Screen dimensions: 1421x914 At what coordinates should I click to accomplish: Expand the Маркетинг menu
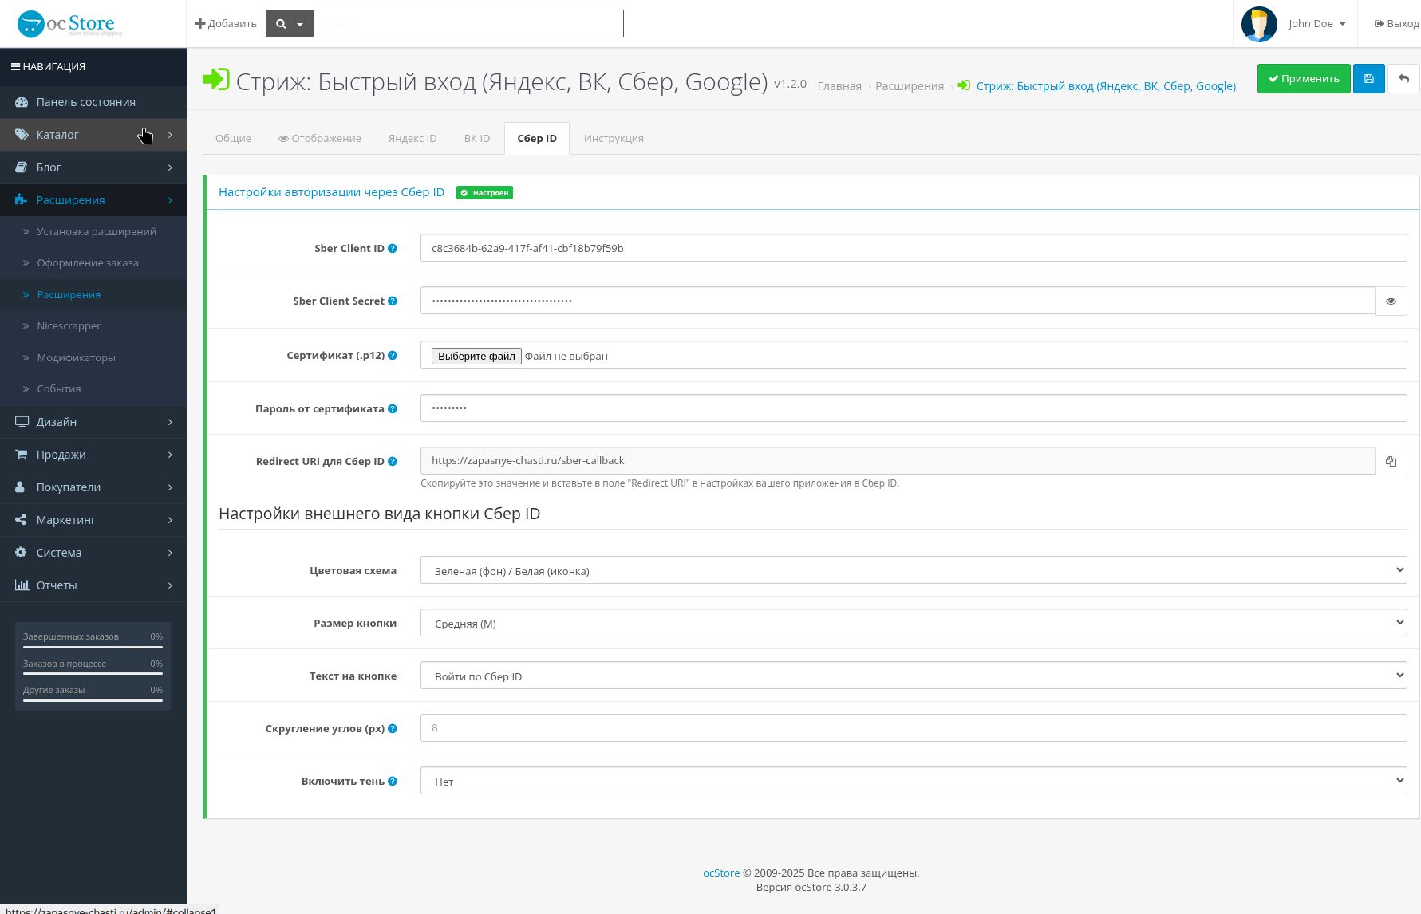pyautogui.click(x=93, y=520)
